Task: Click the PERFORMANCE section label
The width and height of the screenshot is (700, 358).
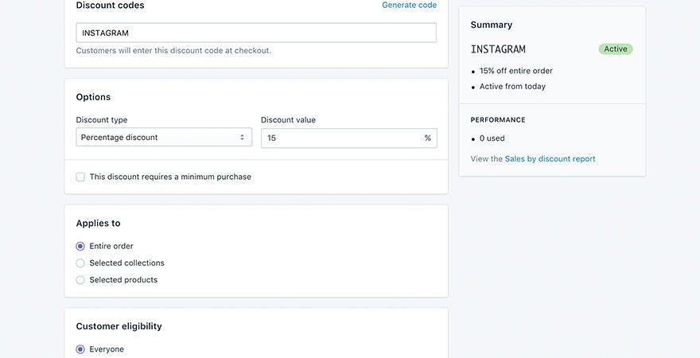Action: [498, 120]
